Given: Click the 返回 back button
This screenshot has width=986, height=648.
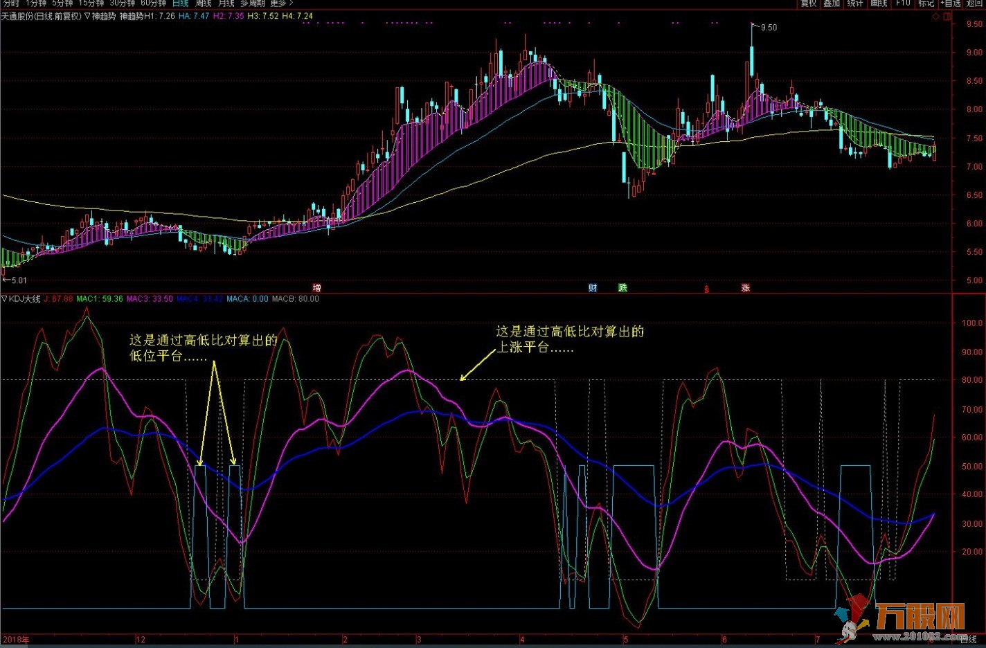Looking at the screenshot, I should point(975,3).
